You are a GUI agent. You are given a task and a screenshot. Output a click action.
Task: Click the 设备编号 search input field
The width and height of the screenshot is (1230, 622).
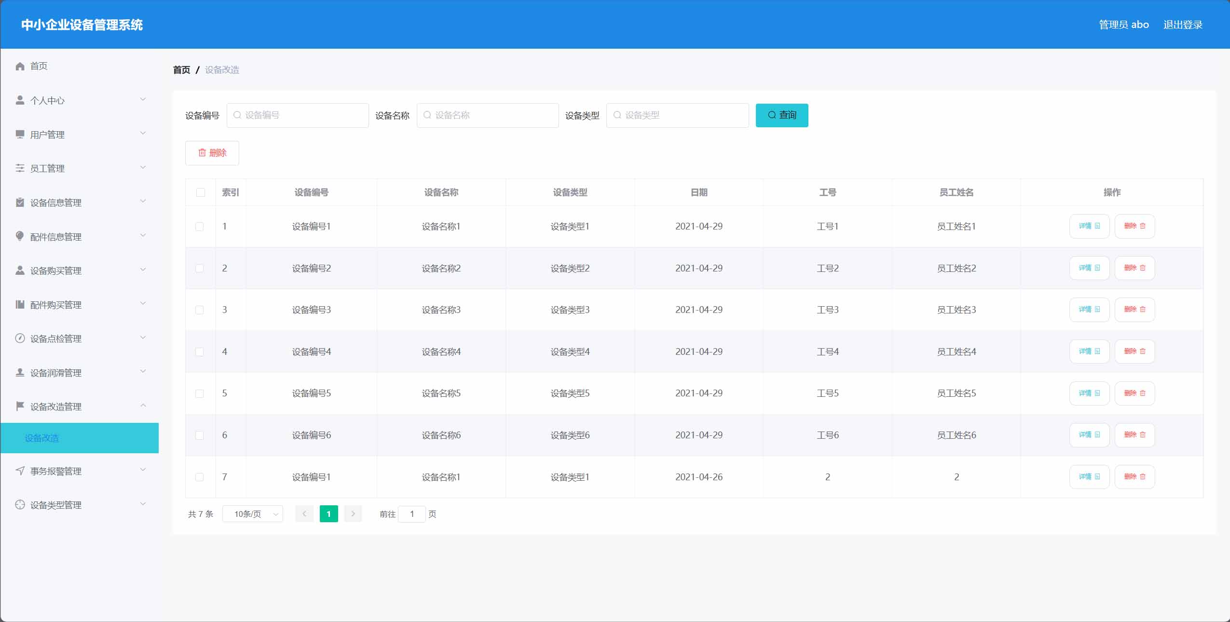(298, 115)
